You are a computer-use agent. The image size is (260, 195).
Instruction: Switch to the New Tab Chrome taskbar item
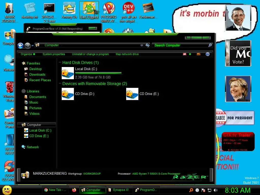click(x=55, y=190)
